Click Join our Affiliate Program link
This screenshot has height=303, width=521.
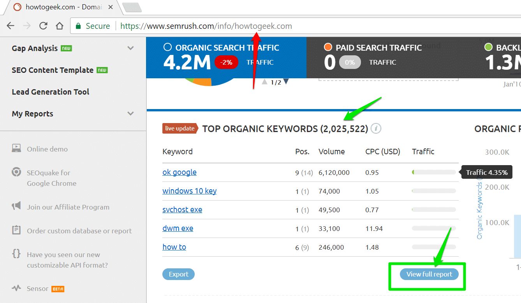click(68, 207)
